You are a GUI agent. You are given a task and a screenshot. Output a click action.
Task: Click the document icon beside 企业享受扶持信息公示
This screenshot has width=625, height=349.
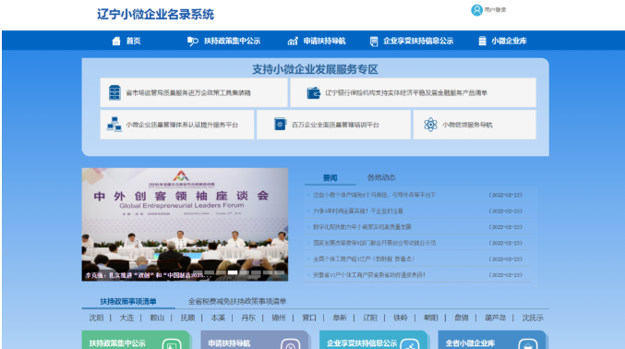point(374,41)
